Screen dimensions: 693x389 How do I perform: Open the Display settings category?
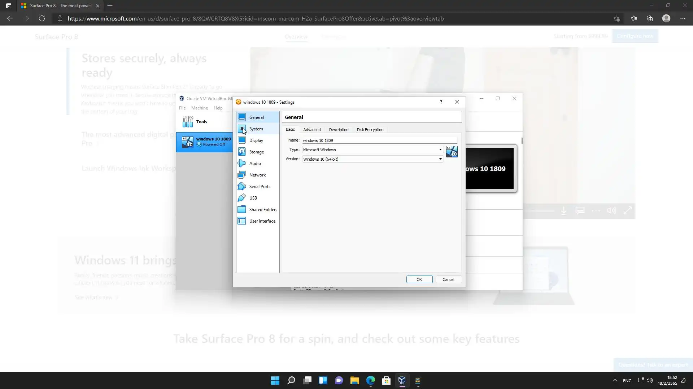tap(256, 140)
